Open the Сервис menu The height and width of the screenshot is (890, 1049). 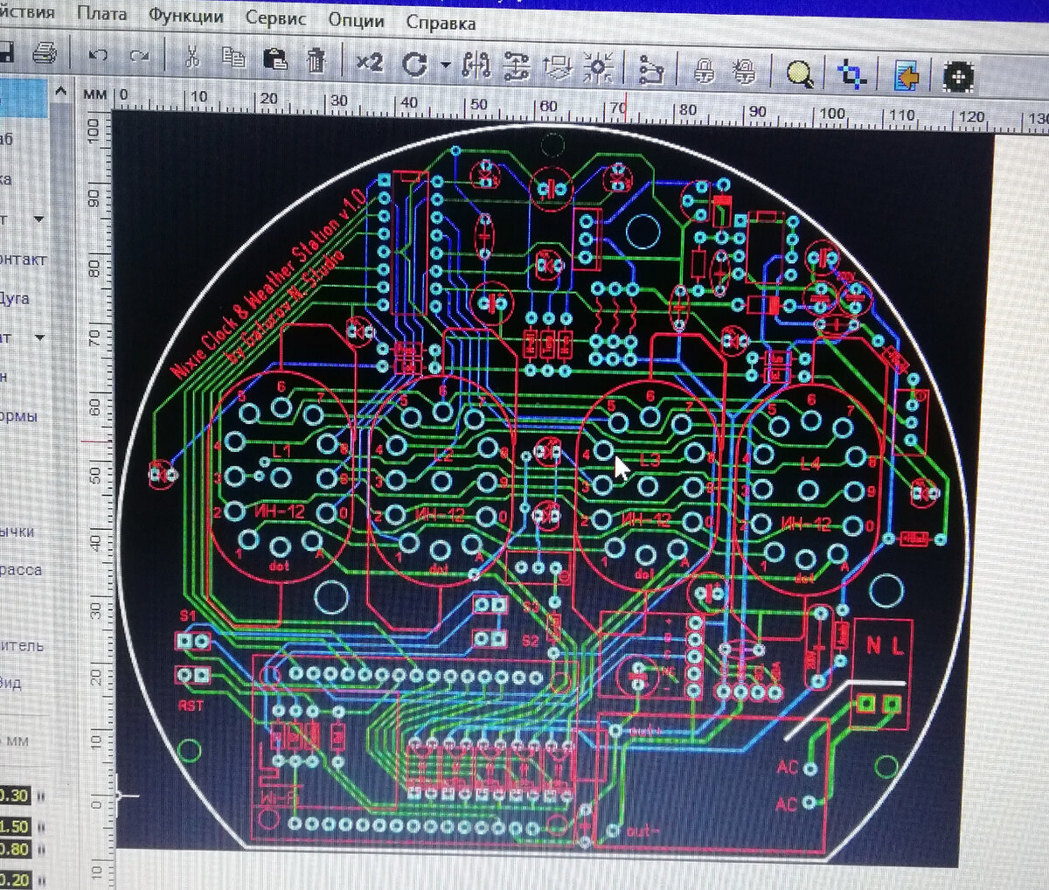275,18
